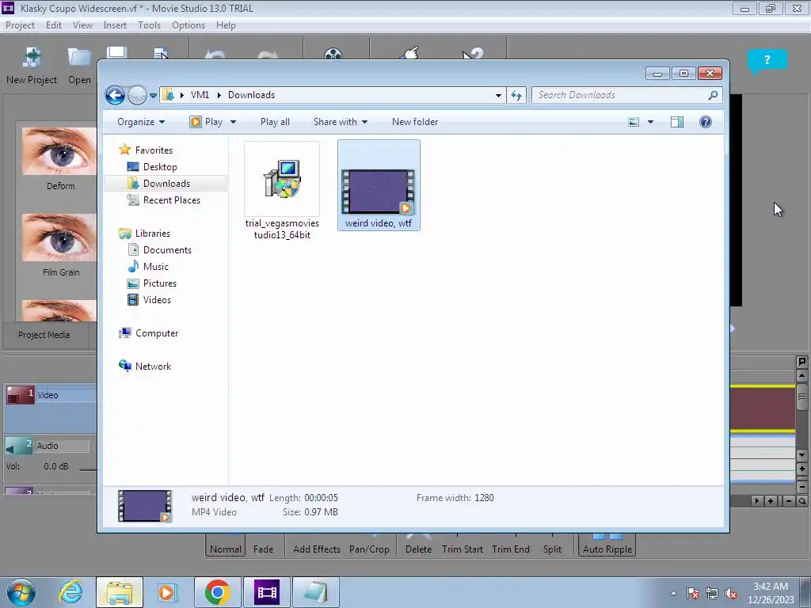
Task: Click the notepad-like taskbar icon
Action: (x=316, y=592)
